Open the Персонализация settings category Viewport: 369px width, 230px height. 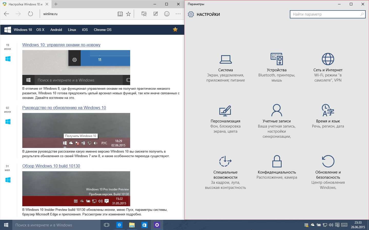[x=225, y=119]
